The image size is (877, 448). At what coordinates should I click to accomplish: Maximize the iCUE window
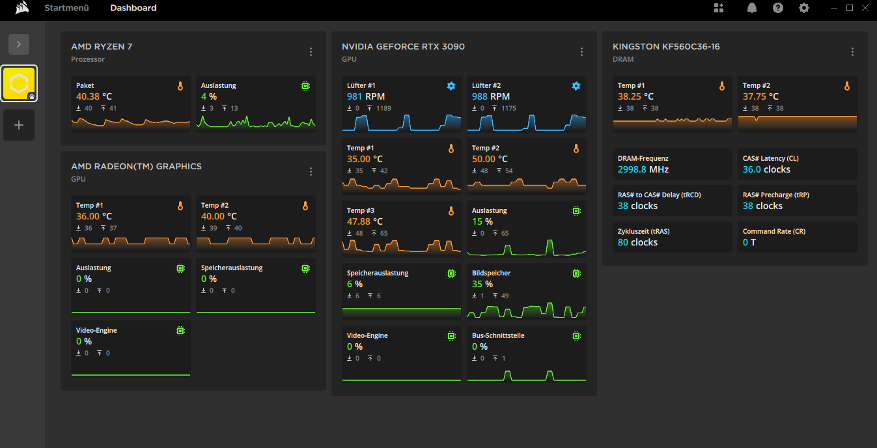pos(849,8)
